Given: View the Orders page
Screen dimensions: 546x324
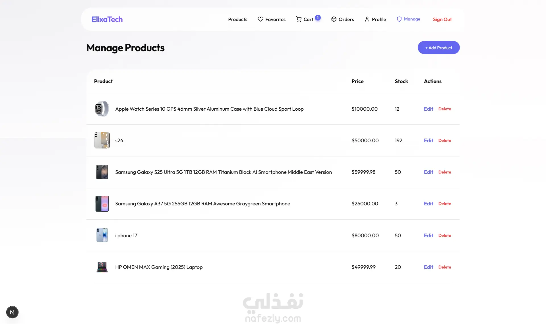Looking at the screenshot, I should 342,19.
